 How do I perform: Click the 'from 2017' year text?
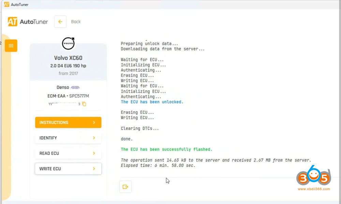pyautogui.click(x=68, y=73)
